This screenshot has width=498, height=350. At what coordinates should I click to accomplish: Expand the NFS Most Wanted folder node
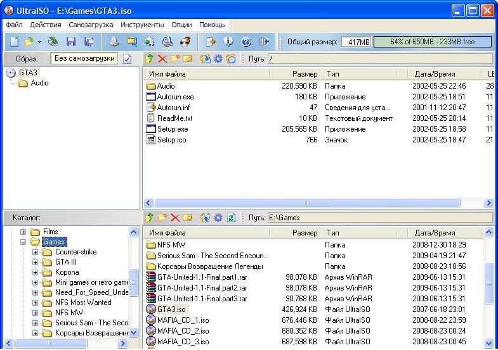(x=36, y=303)
